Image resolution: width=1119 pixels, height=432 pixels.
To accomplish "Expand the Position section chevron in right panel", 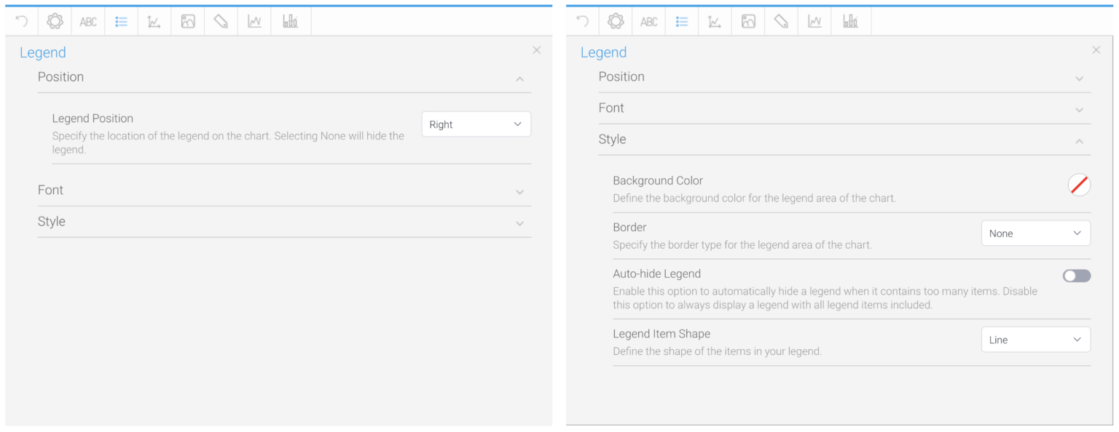I will point(1079,79).
